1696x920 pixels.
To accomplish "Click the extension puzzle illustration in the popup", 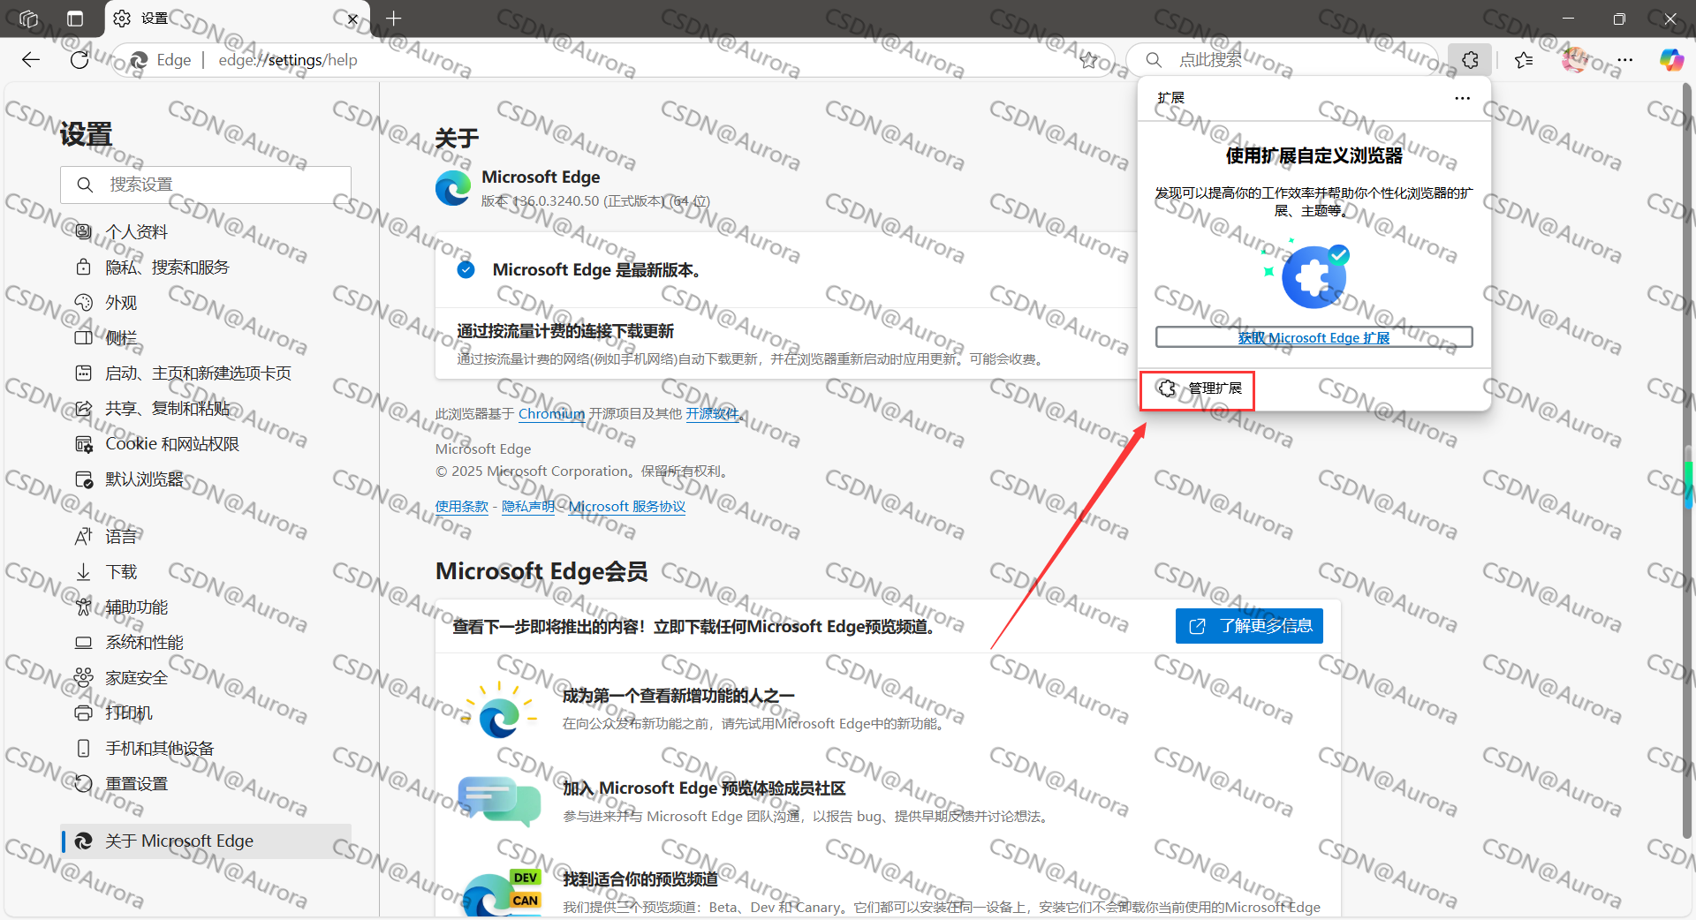I will pos(1308,274).
